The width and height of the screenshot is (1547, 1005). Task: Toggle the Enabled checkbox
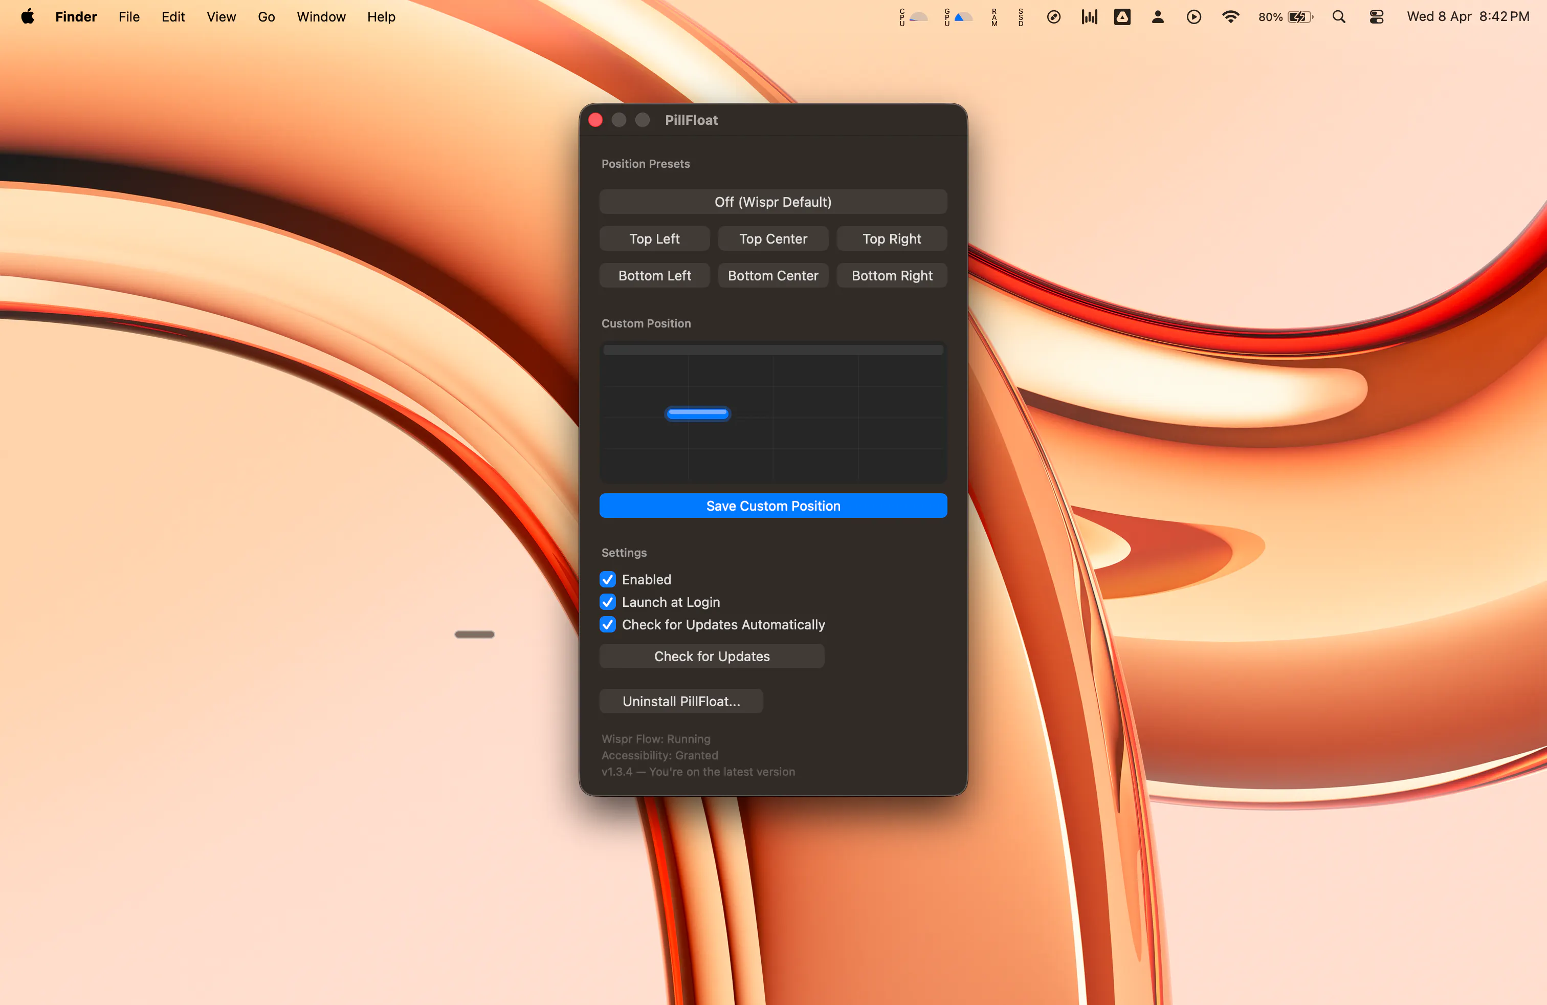point(608,579)
